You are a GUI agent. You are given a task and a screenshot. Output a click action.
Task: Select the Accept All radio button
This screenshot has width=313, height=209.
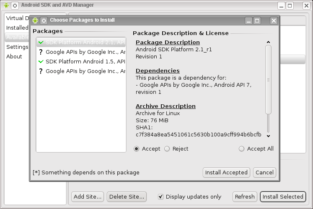(241, 149)
